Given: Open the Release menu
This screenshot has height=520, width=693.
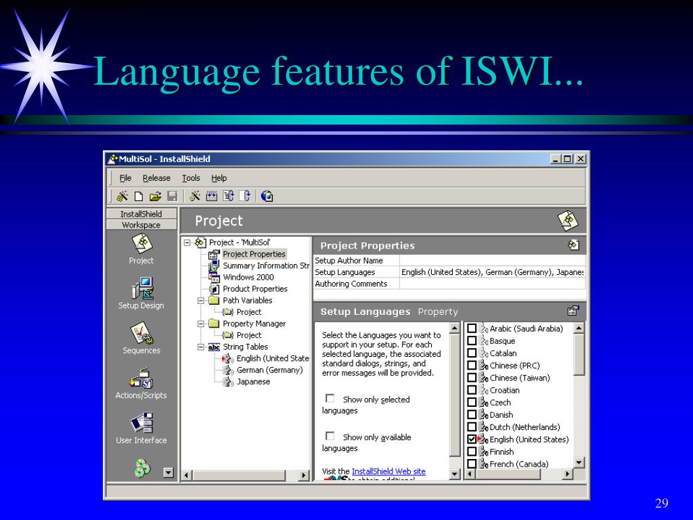Looking at the screenshot, I should [156, 178].
